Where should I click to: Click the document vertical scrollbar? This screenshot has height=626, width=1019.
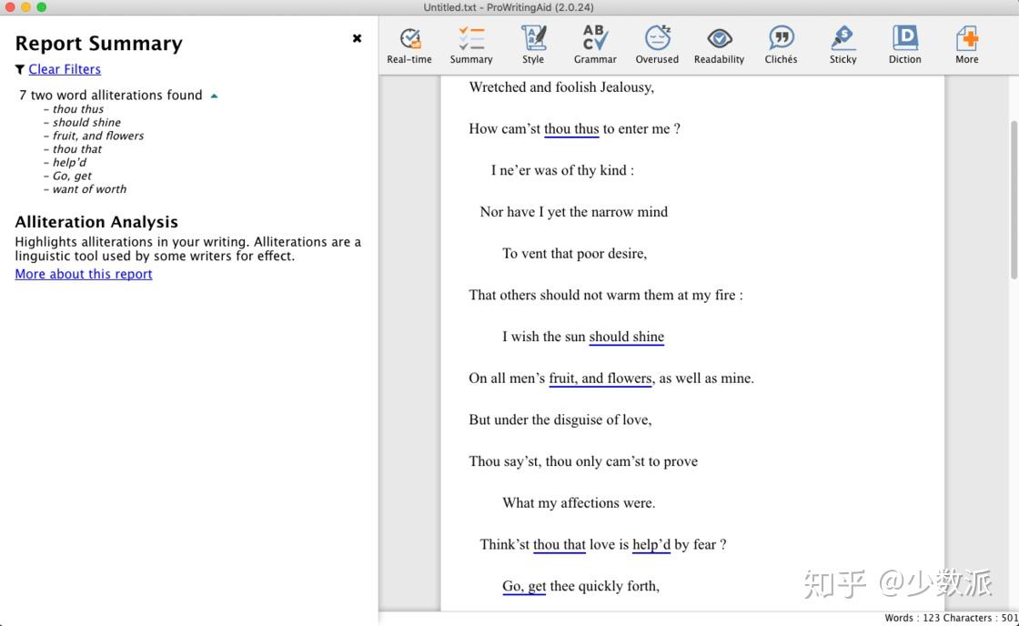click(1014, 199)
